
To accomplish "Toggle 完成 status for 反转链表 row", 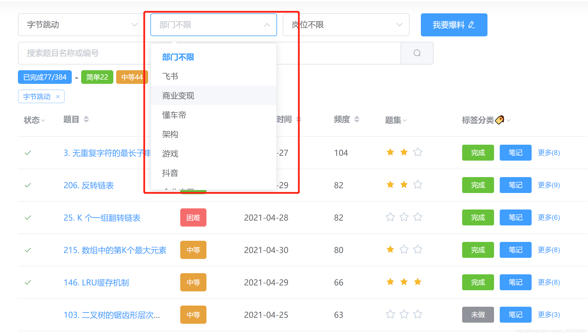I will pos(478,185).
